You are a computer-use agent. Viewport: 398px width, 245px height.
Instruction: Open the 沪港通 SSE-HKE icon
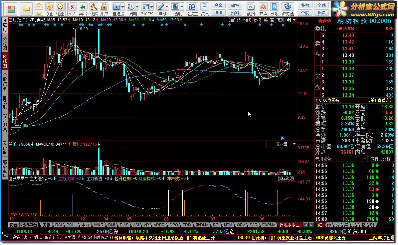(288, 9)
